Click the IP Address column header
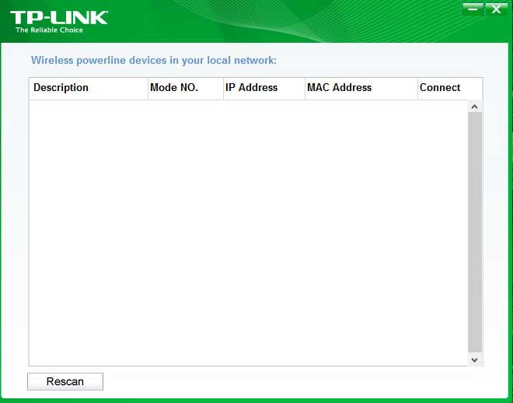Viewport: 513px width, 403px height. pos(263,88)
